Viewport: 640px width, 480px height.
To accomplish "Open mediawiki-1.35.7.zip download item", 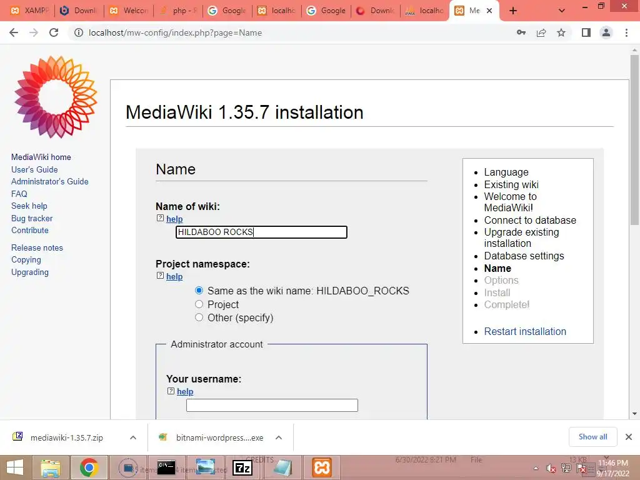I will 66,437.
